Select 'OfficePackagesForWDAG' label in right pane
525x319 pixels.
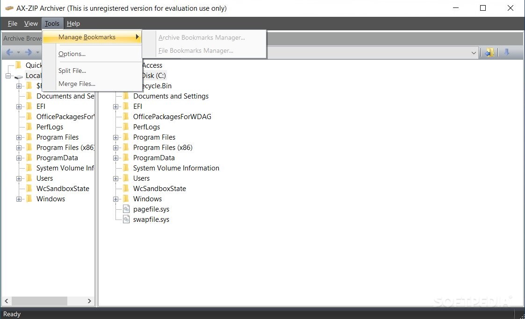[x=172, y=117]
